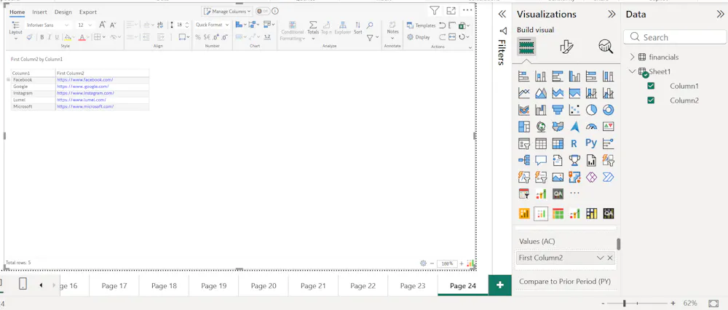Open the Layout dropdown
This screenshot has width=728, height=310.
pyautogui.click(x=16, y=29)
